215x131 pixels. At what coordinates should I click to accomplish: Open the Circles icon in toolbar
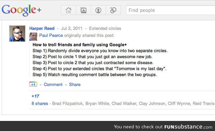[113, 10]
